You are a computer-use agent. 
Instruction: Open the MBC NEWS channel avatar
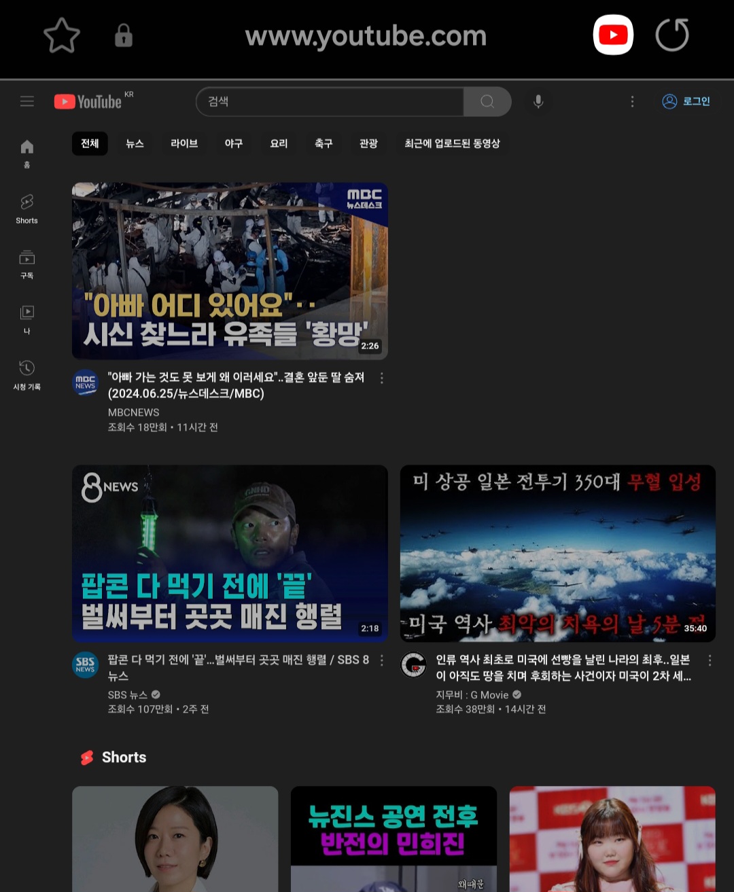point(86,382)
